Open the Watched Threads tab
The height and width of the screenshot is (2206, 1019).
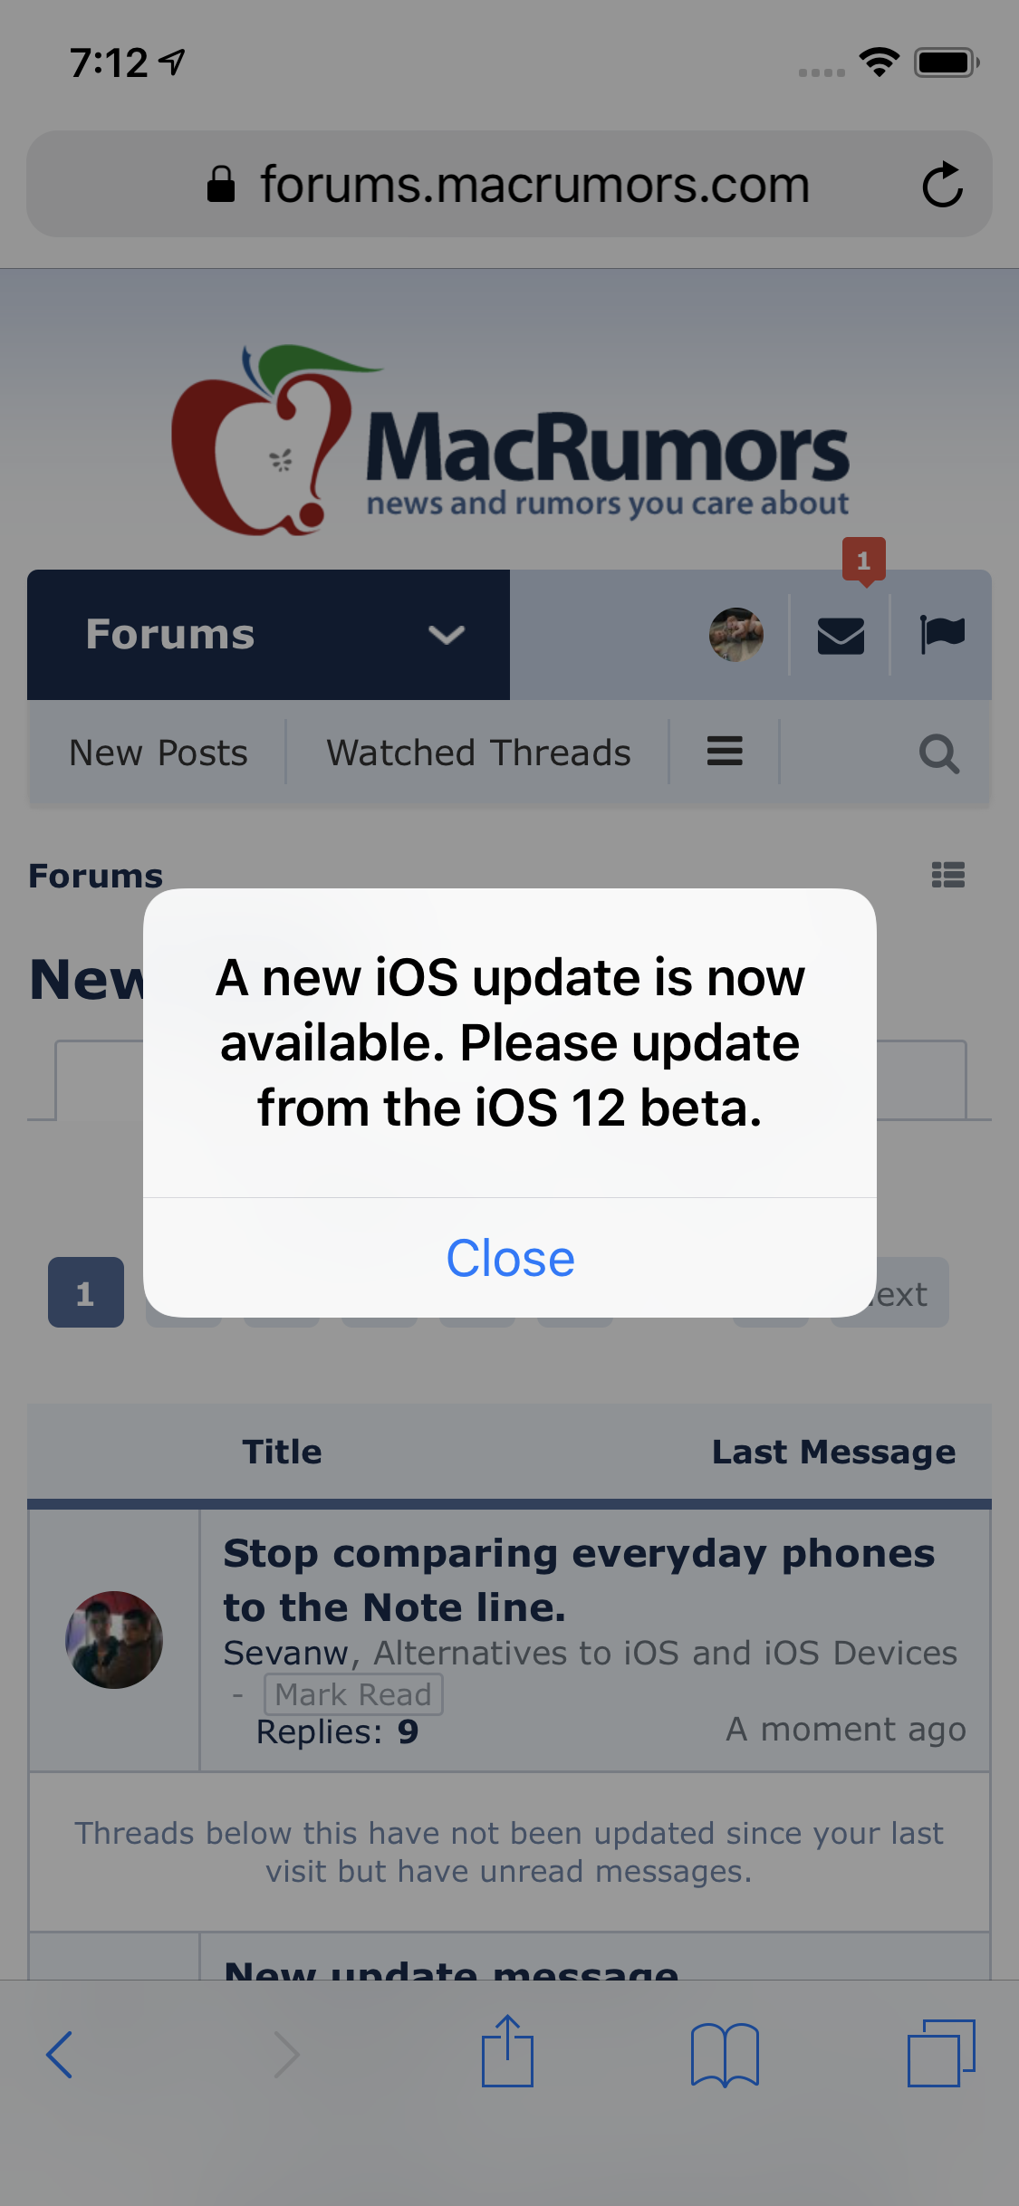(x=478, y=753)
